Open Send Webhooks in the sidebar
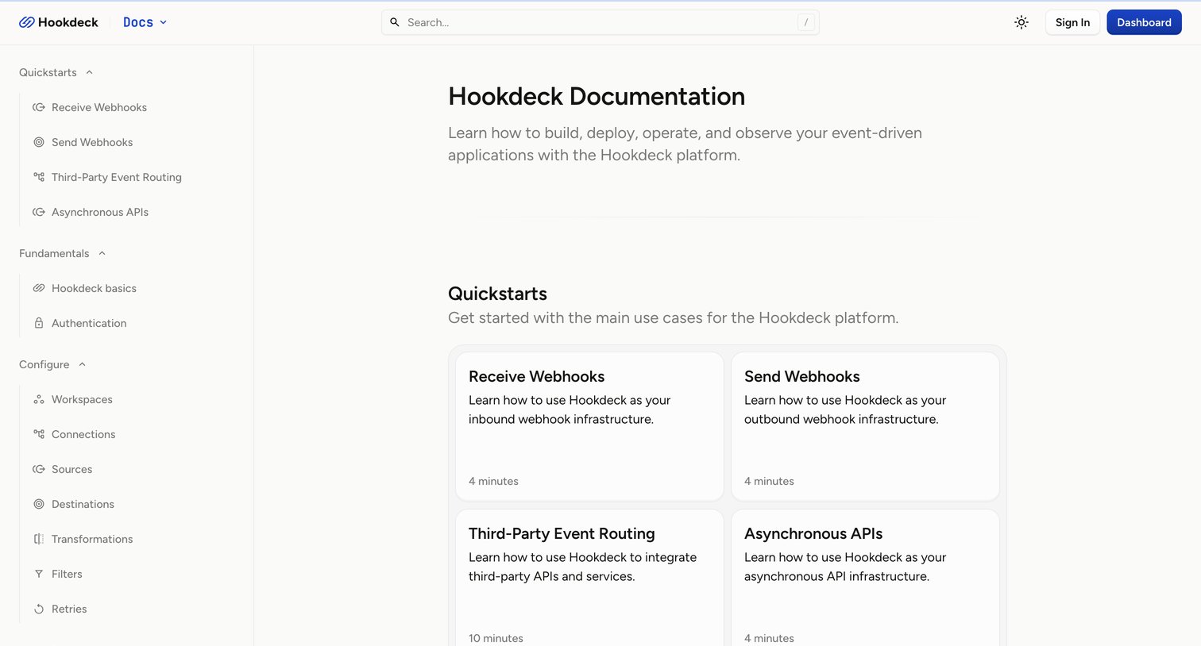This screenshot has height=646, width=1201. [x=92, y=142]
